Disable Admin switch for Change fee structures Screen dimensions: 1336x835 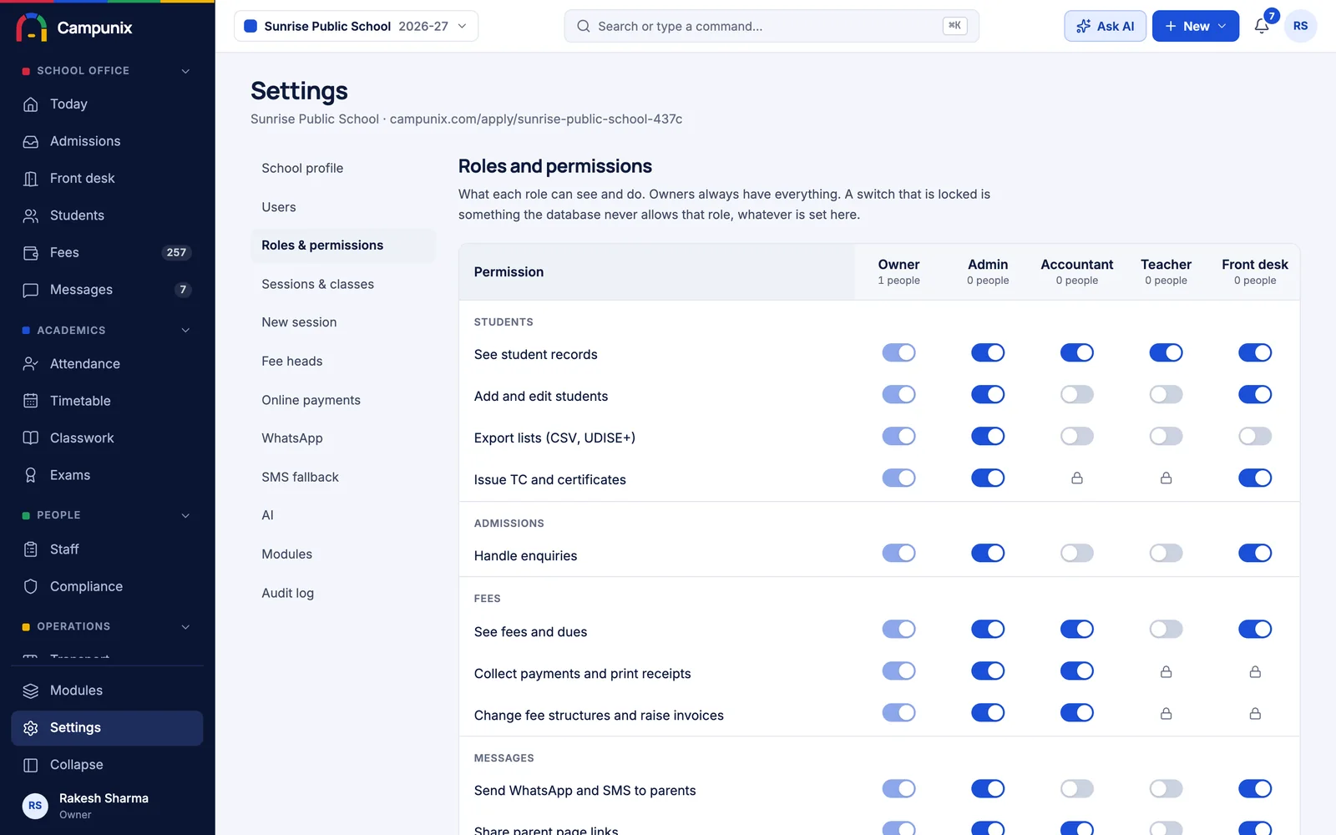(988, 712)
